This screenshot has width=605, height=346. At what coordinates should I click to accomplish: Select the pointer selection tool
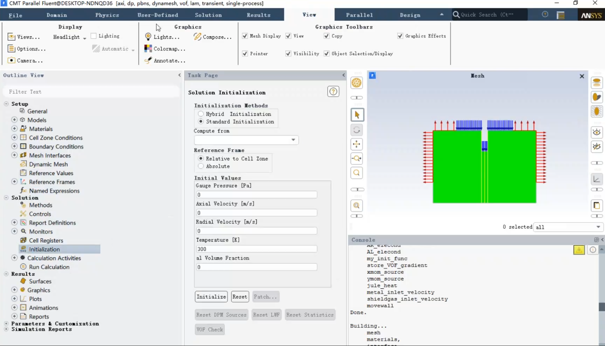click(357, 115)
